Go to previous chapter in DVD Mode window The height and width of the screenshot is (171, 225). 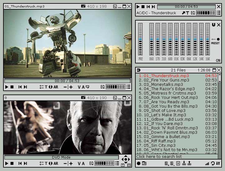[x=20, y=164]
